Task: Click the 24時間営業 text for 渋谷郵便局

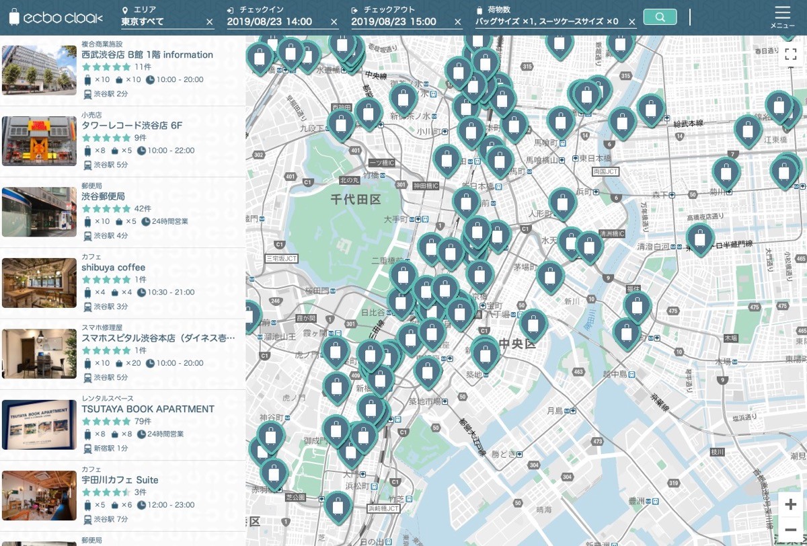Action: click(169, 222)
